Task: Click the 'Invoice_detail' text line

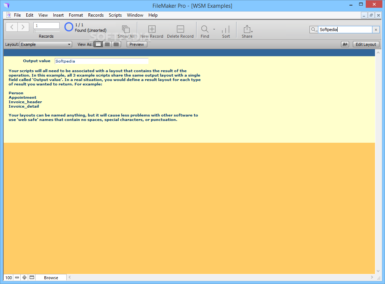Action: coord(24,106)
